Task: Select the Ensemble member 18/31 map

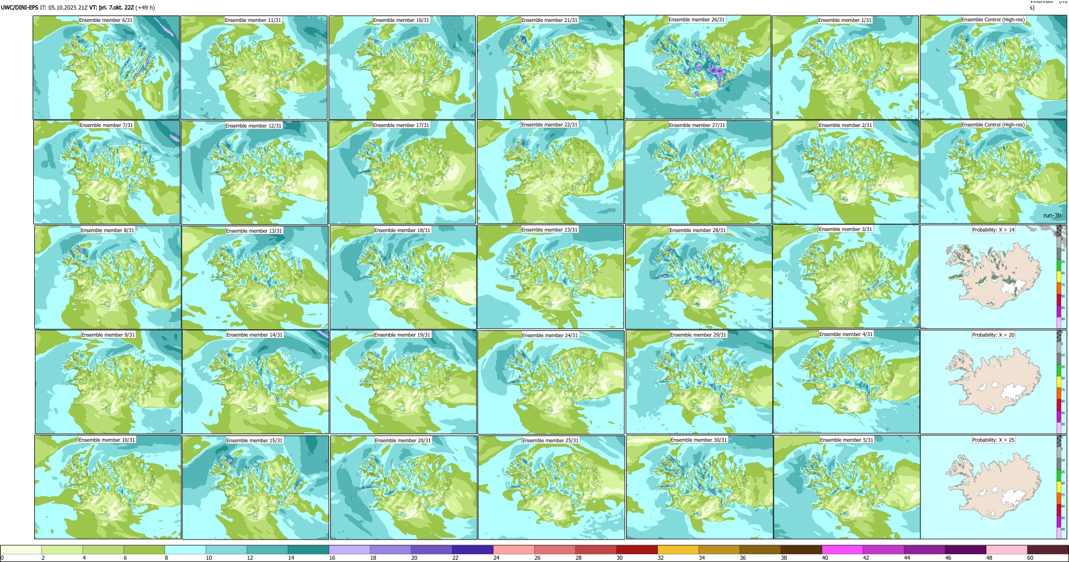Action: tap(403, 278)
